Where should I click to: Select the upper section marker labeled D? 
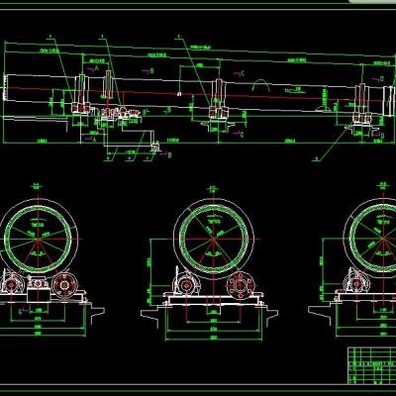coord(382,79)
